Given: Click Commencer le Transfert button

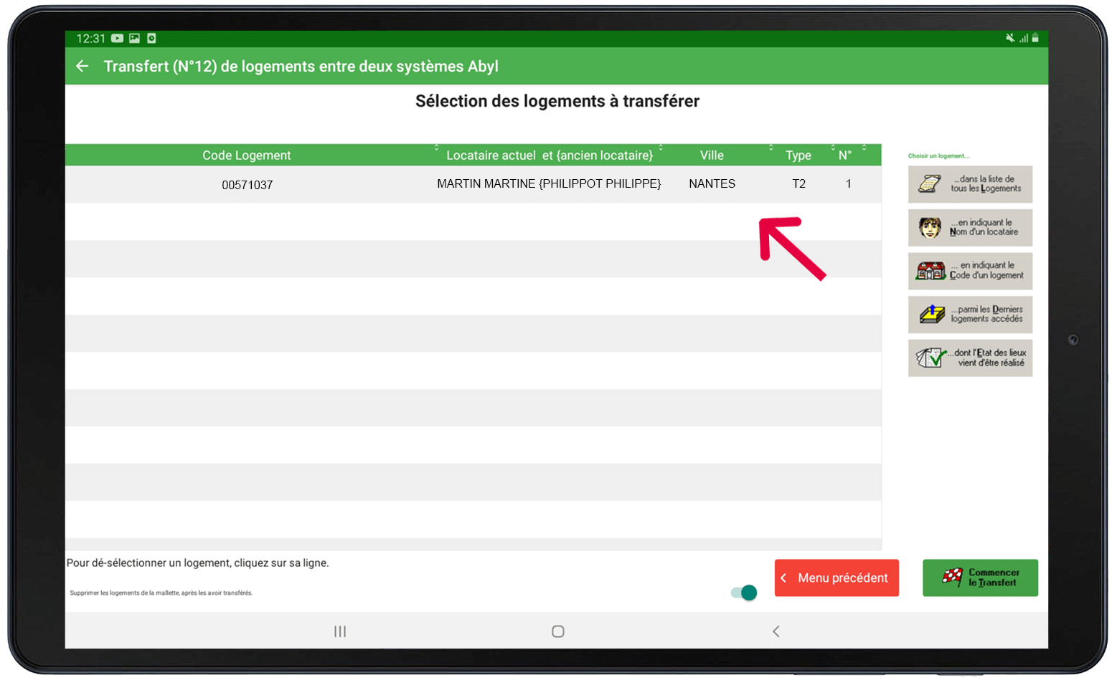Looking at the screenshot, I should pyautogui.click(x=980, y=578).
